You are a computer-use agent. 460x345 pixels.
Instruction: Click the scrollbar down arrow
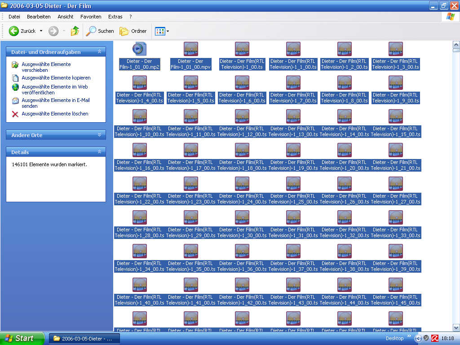click(456, 327)
